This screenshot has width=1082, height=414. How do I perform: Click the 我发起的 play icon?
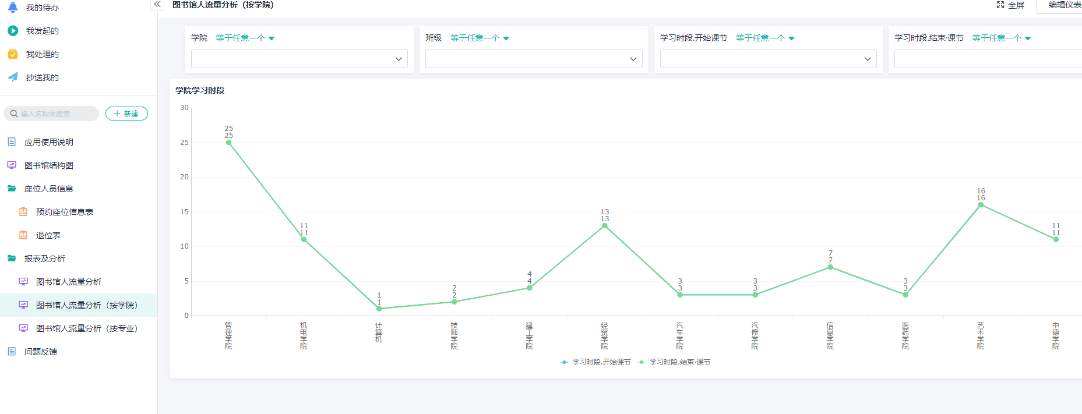(x=13, y=31)
